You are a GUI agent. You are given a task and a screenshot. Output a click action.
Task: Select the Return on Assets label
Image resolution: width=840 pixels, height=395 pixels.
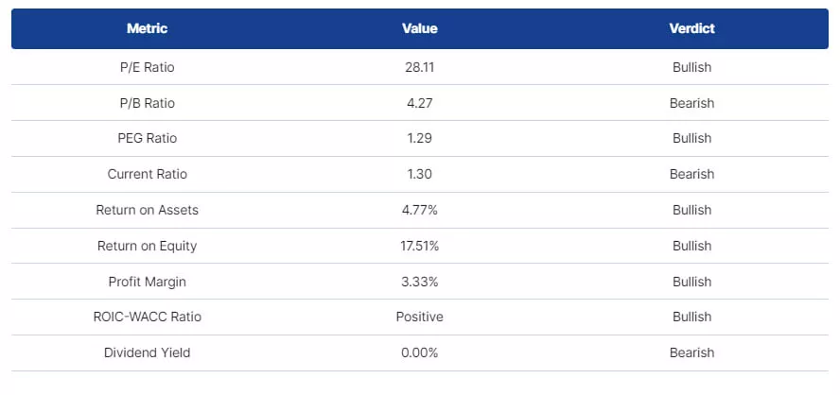147,210
